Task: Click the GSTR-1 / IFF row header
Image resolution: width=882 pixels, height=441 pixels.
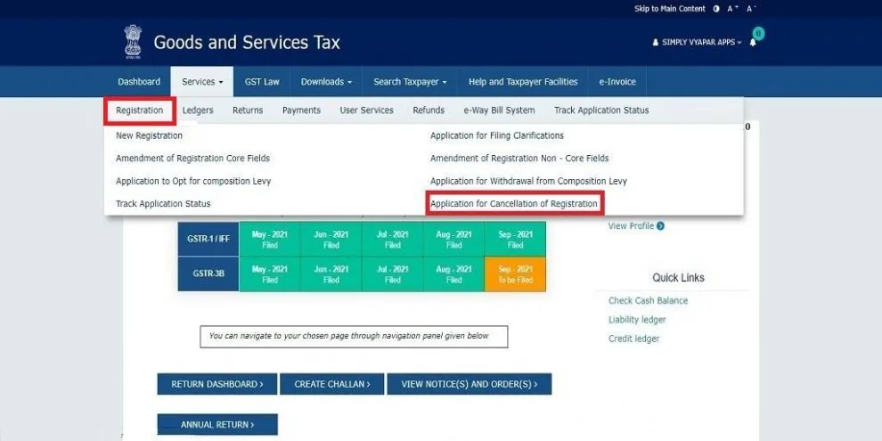Action: pos(208,239)
